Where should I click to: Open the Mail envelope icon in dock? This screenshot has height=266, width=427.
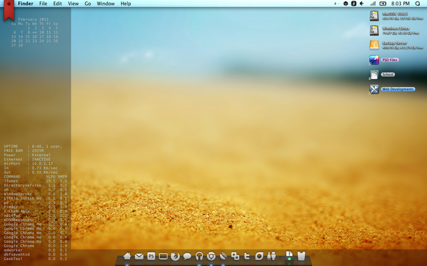139,256
